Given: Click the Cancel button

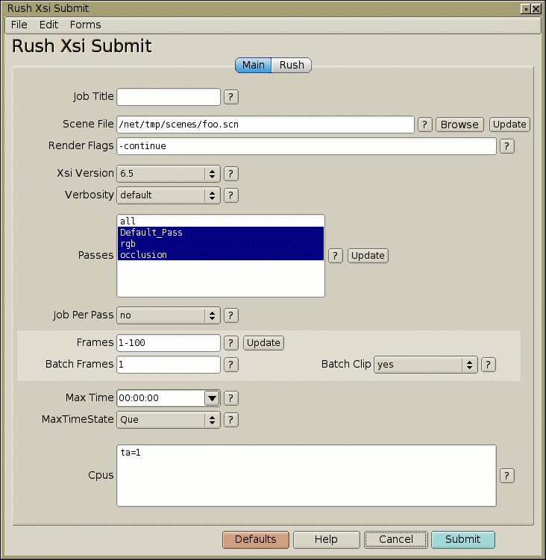Looking at the screenshot, I should [396, 539].
